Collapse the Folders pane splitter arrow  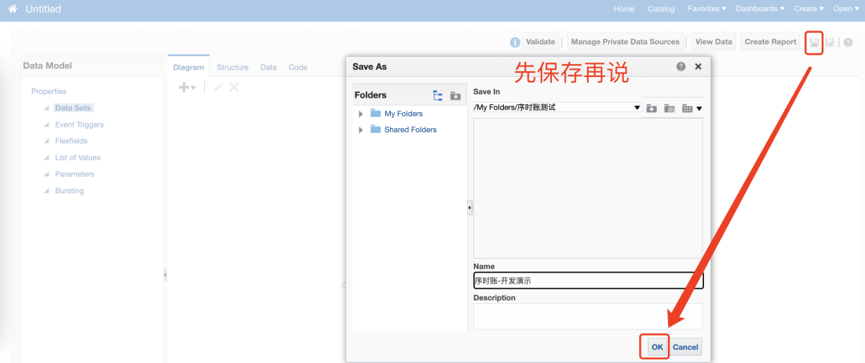[x=470, y=208]
